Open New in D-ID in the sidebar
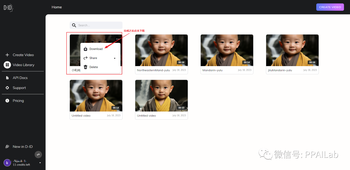This screenshot has height=170, width=350. 22,147
